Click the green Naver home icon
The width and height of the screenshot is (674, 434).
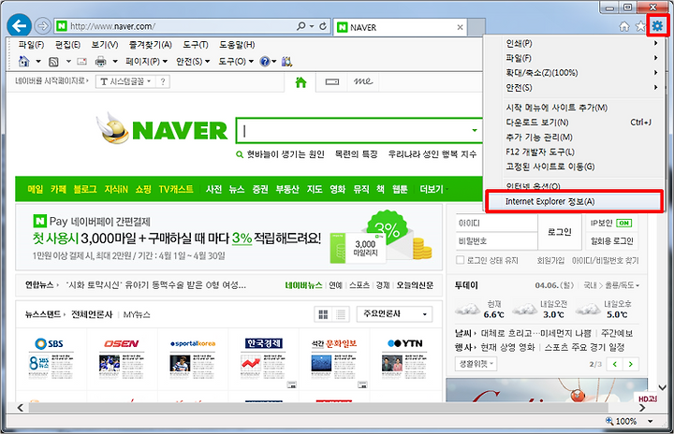tap(300, 81)
